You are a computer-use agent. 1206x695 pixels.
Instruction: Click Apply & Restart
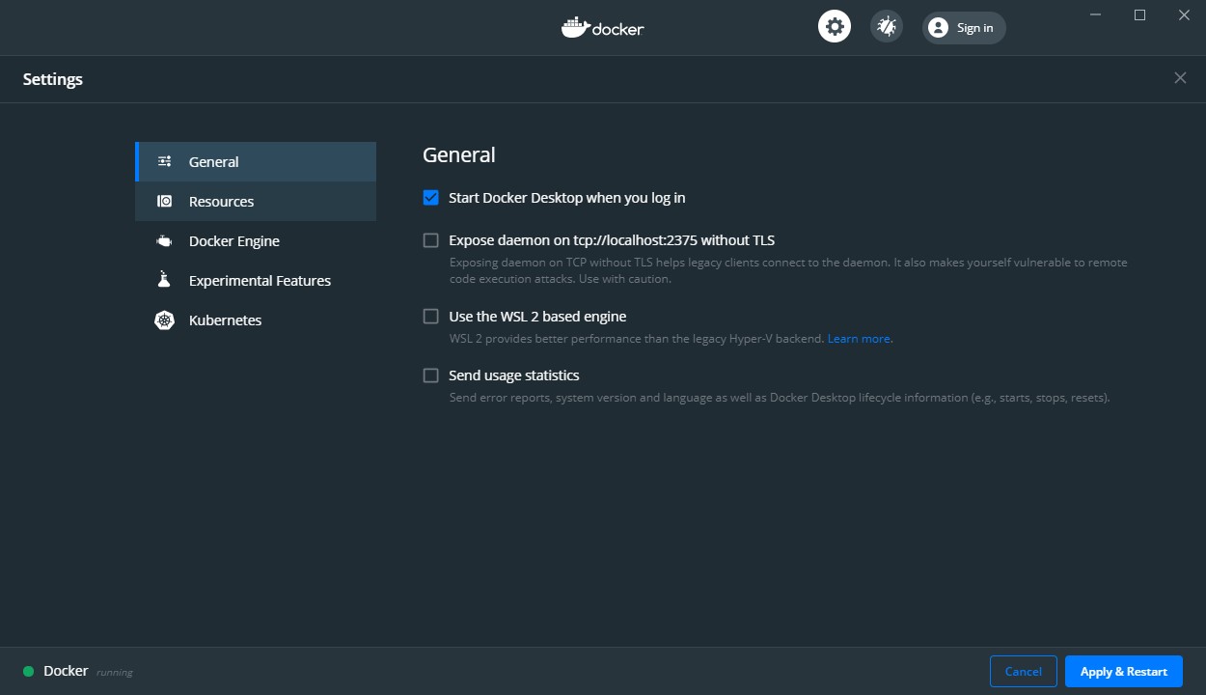point(1123,671)
